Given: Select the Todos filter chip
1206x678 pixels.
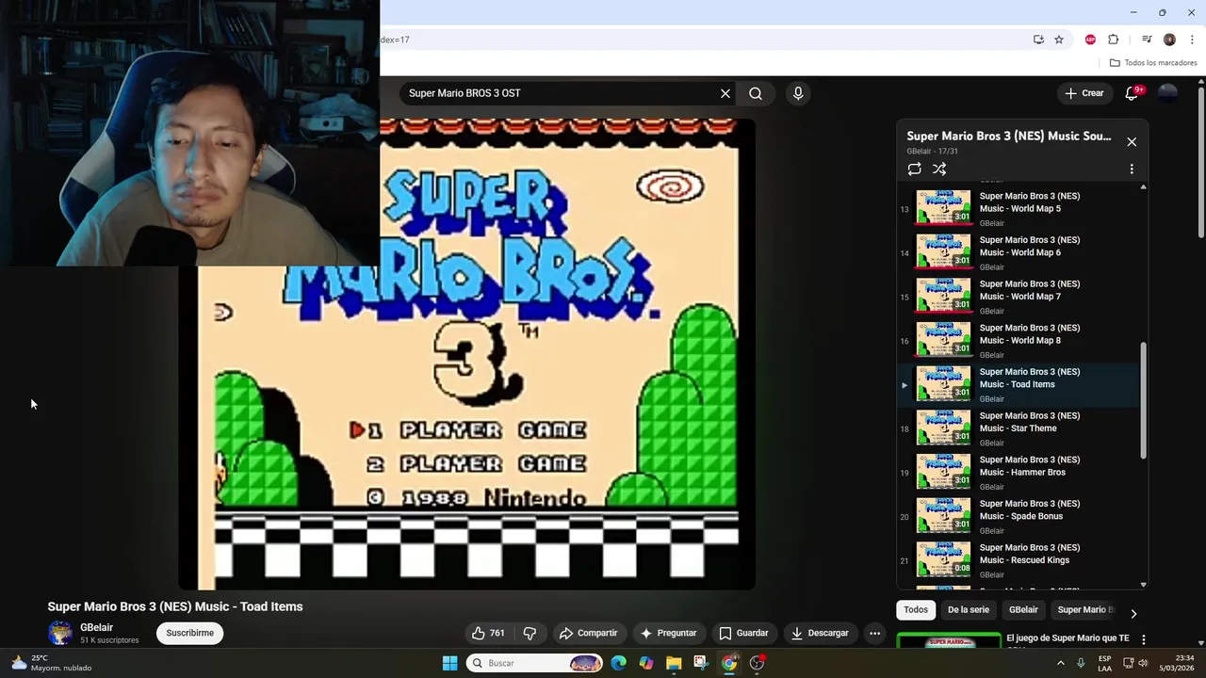Looking at the screenshot, I should [916, 610].
